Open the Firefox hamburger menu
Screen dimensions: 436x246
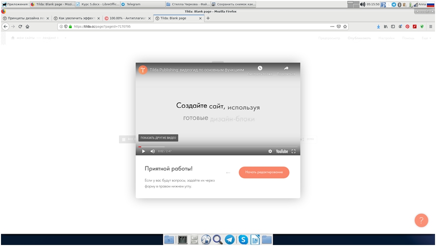[x=431, y=27]
